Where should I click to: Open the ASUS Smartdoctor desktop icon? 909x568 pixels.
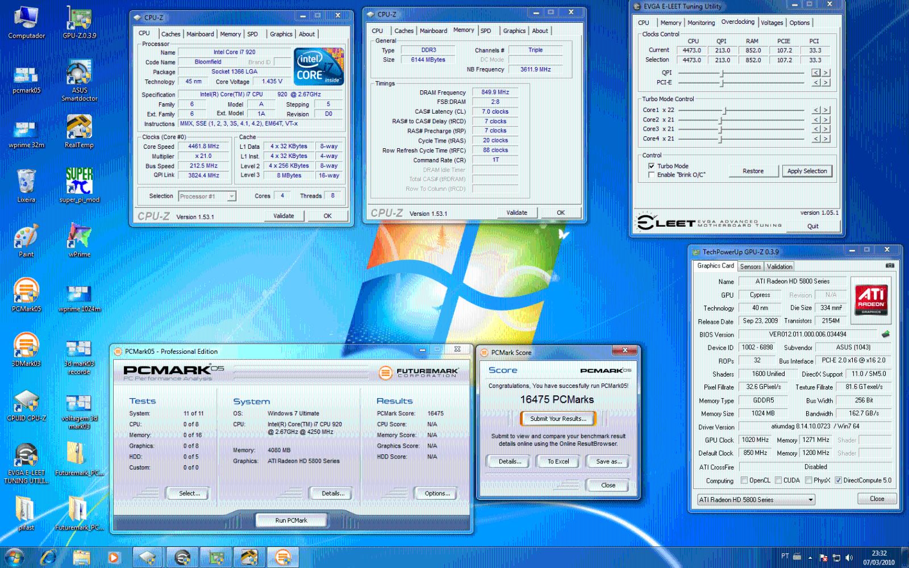pyautogui.click(x=79, y=81)
